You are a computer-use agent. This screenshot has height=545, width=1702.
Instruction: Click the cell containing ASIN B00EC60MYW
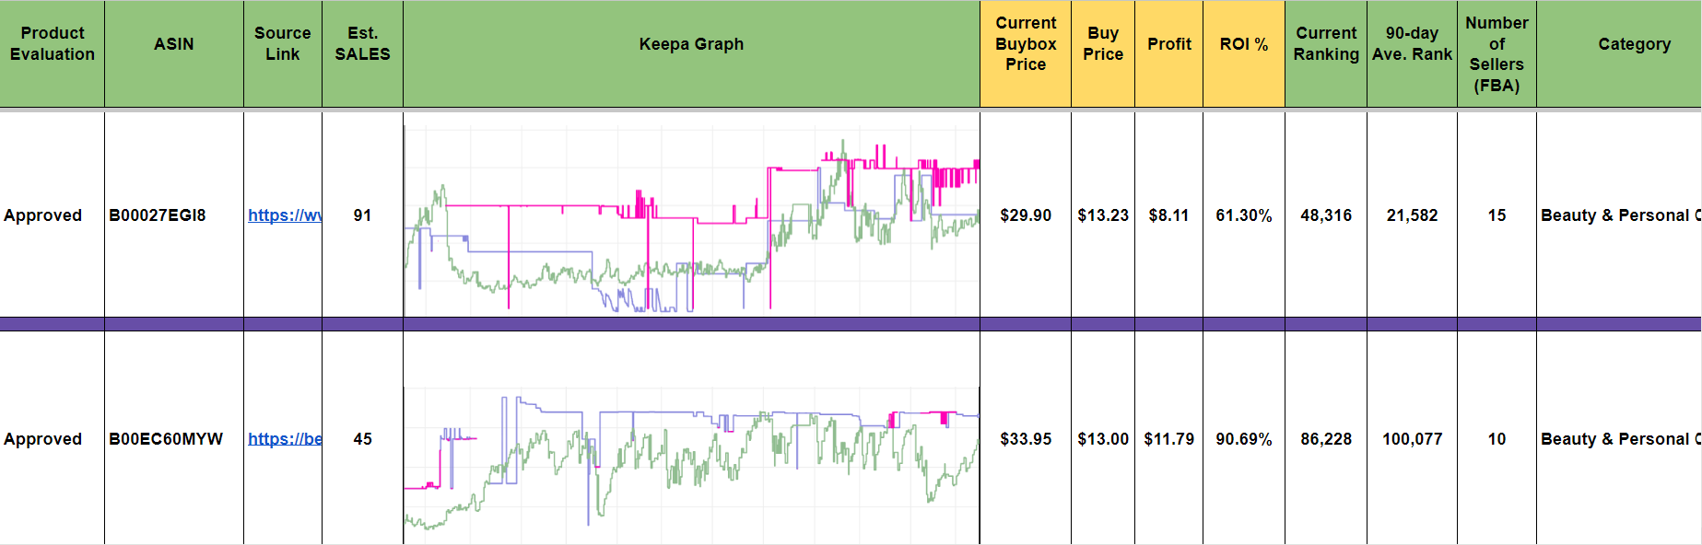tap(166, 439)
